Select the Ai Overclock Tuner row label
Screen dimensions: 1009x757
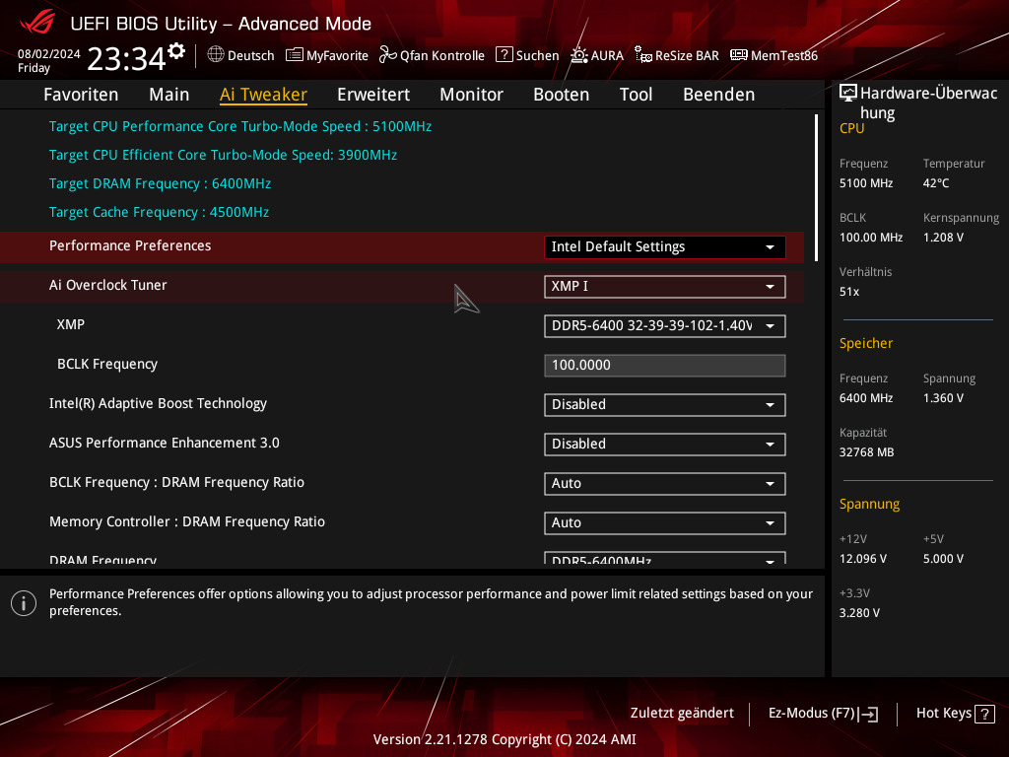point(108,285)
